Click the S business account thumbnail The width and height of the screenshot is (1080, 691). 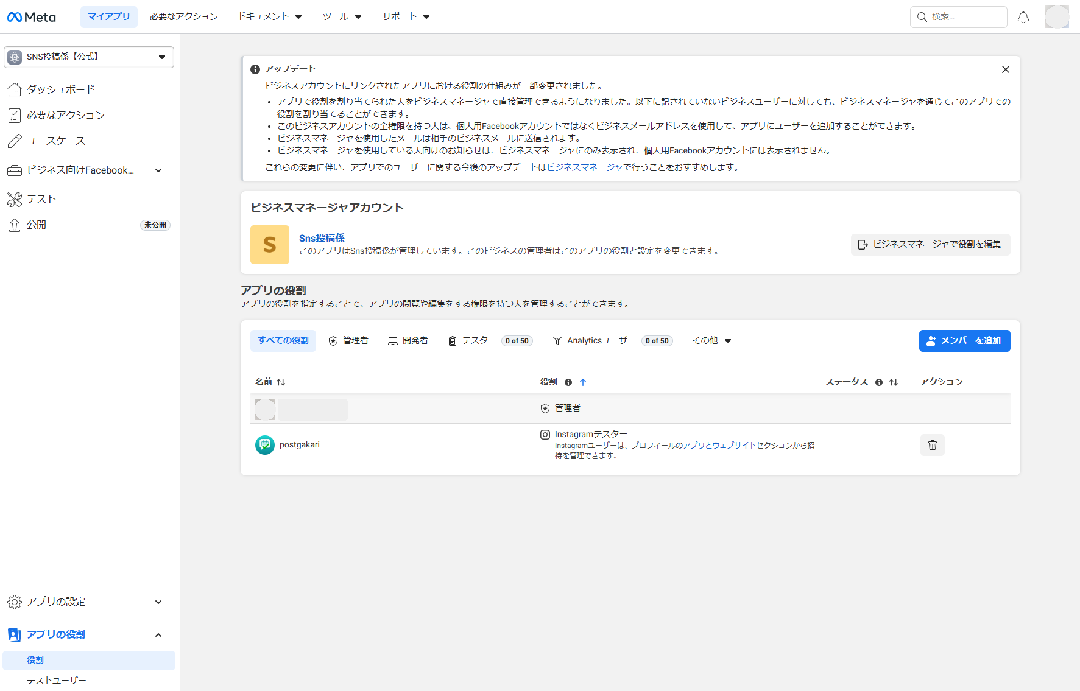270,245
